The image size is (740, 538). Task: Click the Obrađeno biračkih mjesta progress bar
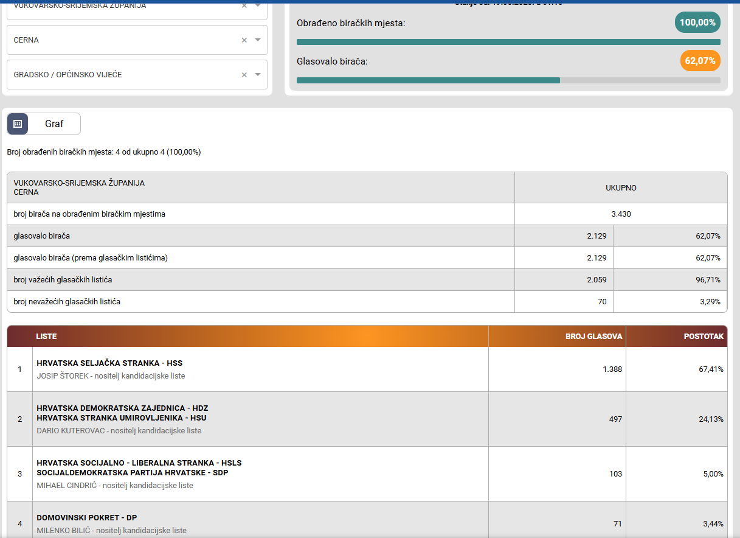(x=508, y=42)
